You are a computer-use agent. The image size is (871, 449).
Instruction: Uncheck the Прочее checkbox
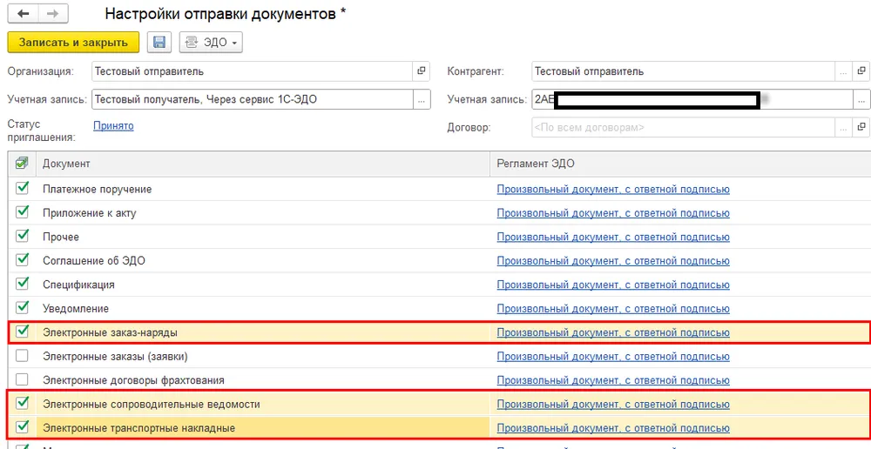[x=23, y=236]
